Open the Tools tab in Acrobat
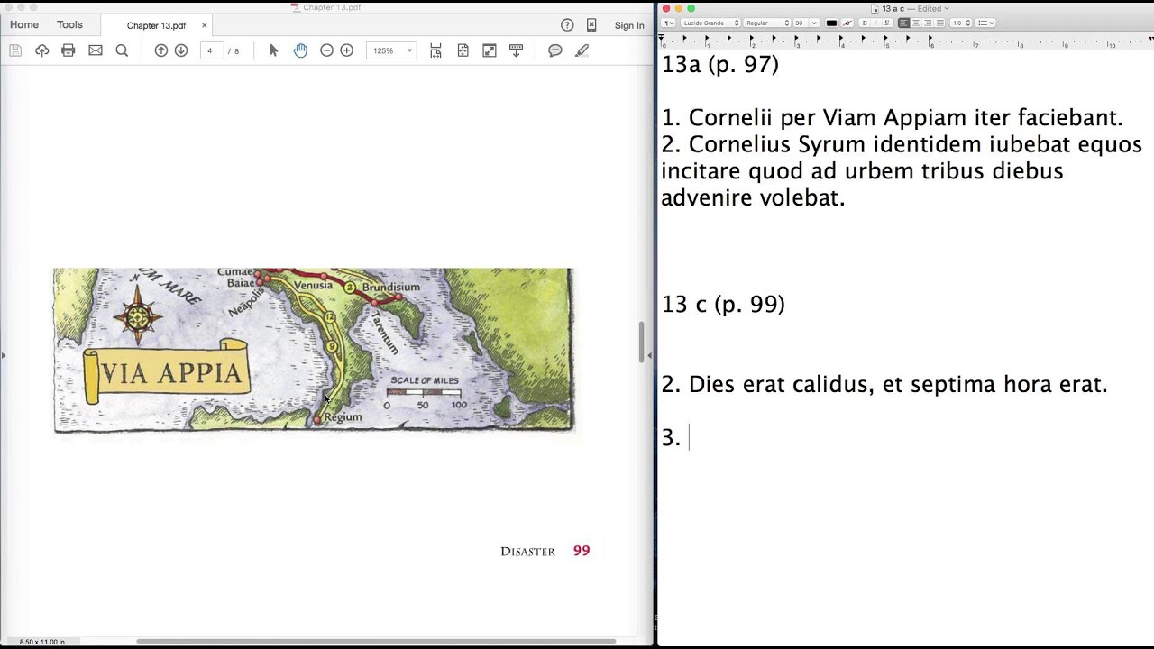Screen dimensions: 1154x649 (x=69, y=25)
